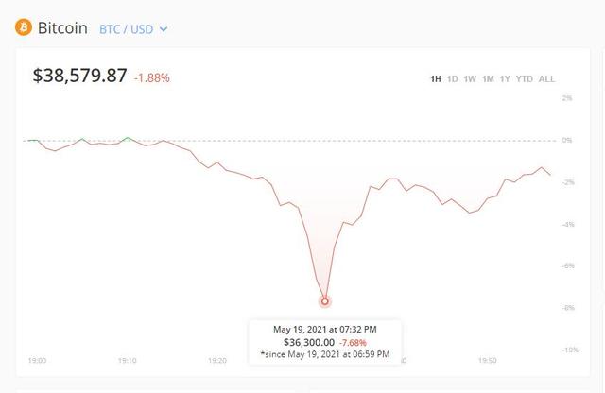Select the 1H time range

tap(436, 79)
